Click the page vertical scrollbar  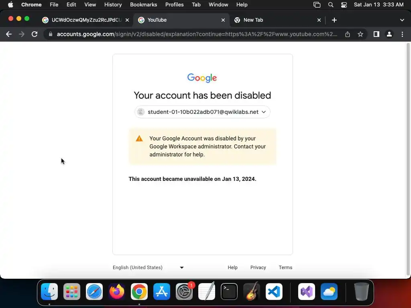tap(408, 159)
